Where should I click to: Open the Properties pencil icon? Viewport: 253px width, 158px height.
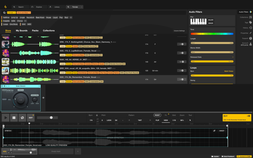pos(250,33)
